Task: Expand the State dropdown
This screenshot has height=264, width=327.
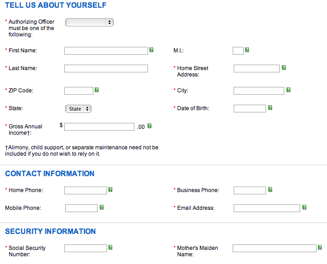Action: [x=78, y=109]
